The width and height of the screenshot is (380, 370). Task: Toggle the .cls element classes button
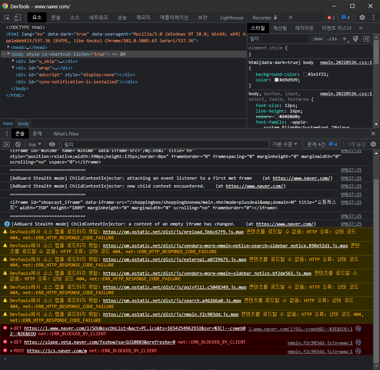click(332, 39)
